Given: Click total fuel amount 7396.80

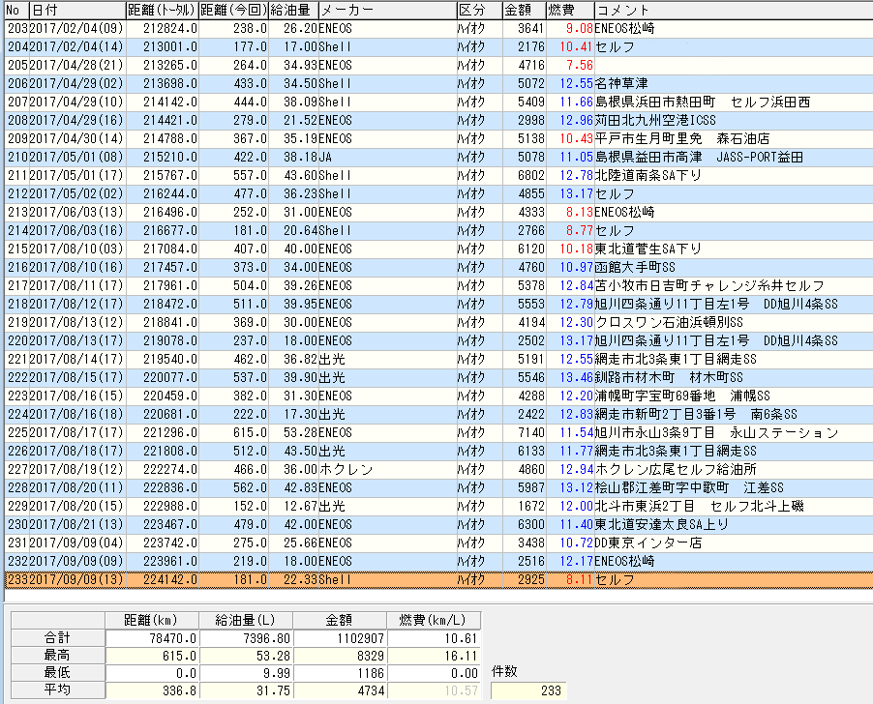Looking at the screenshot, I should pos(246,638).
